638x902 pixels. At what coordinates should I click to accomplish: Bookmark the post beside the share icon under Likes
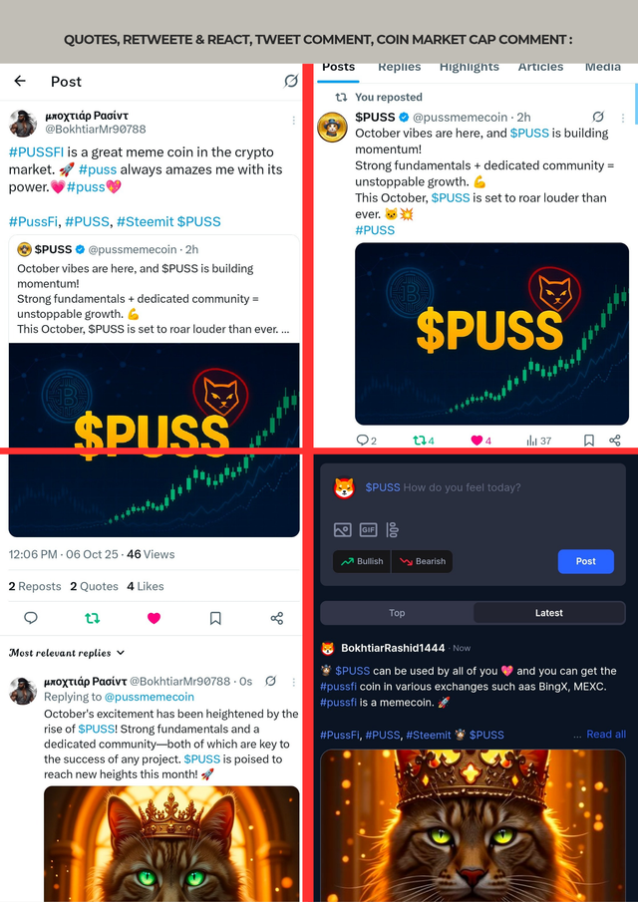coord(215,618)
